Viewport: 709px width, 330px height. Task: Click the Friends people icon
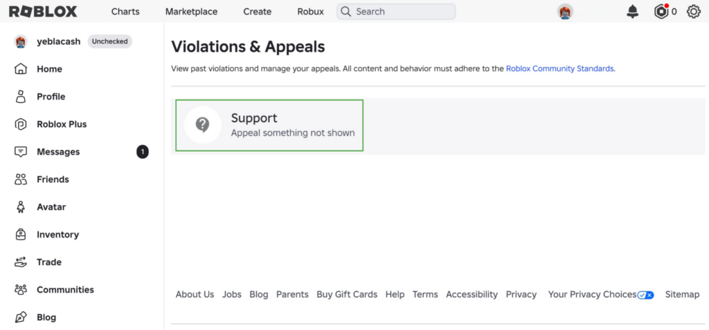tap(21, 179)
